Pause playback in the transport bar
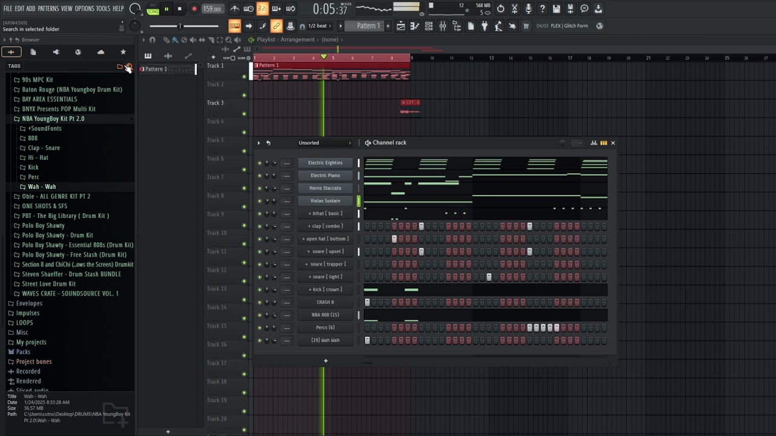The width and height of the screenshot is (776, 436). pos(166,8)
